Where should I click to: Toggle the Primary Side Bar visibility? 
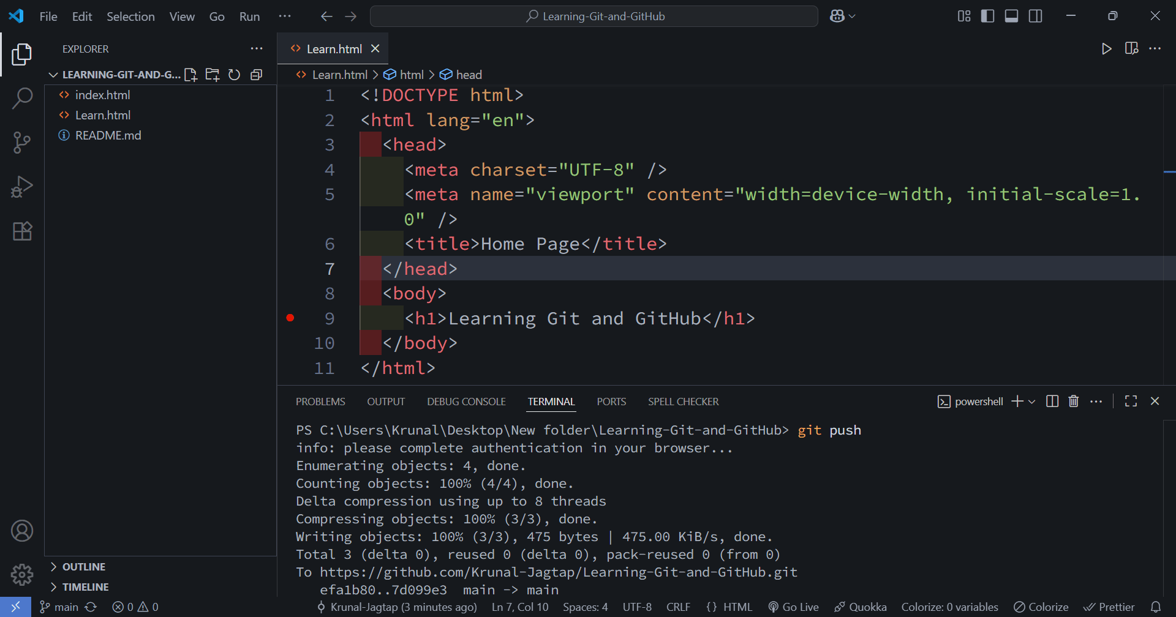pos(987,17)
